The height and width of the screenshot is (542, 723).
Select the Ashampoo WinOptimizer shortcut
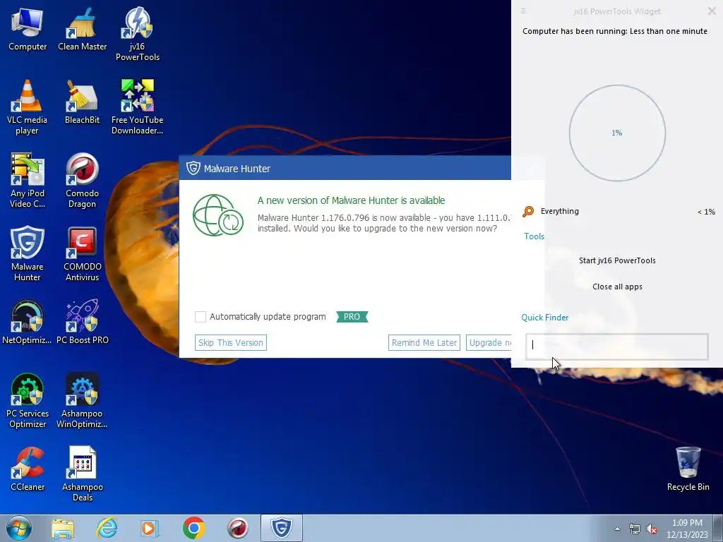click(x=82, y=401)
